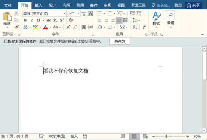Open the File tab
This screenshot has height=140, width=207.
pos(8,5)
